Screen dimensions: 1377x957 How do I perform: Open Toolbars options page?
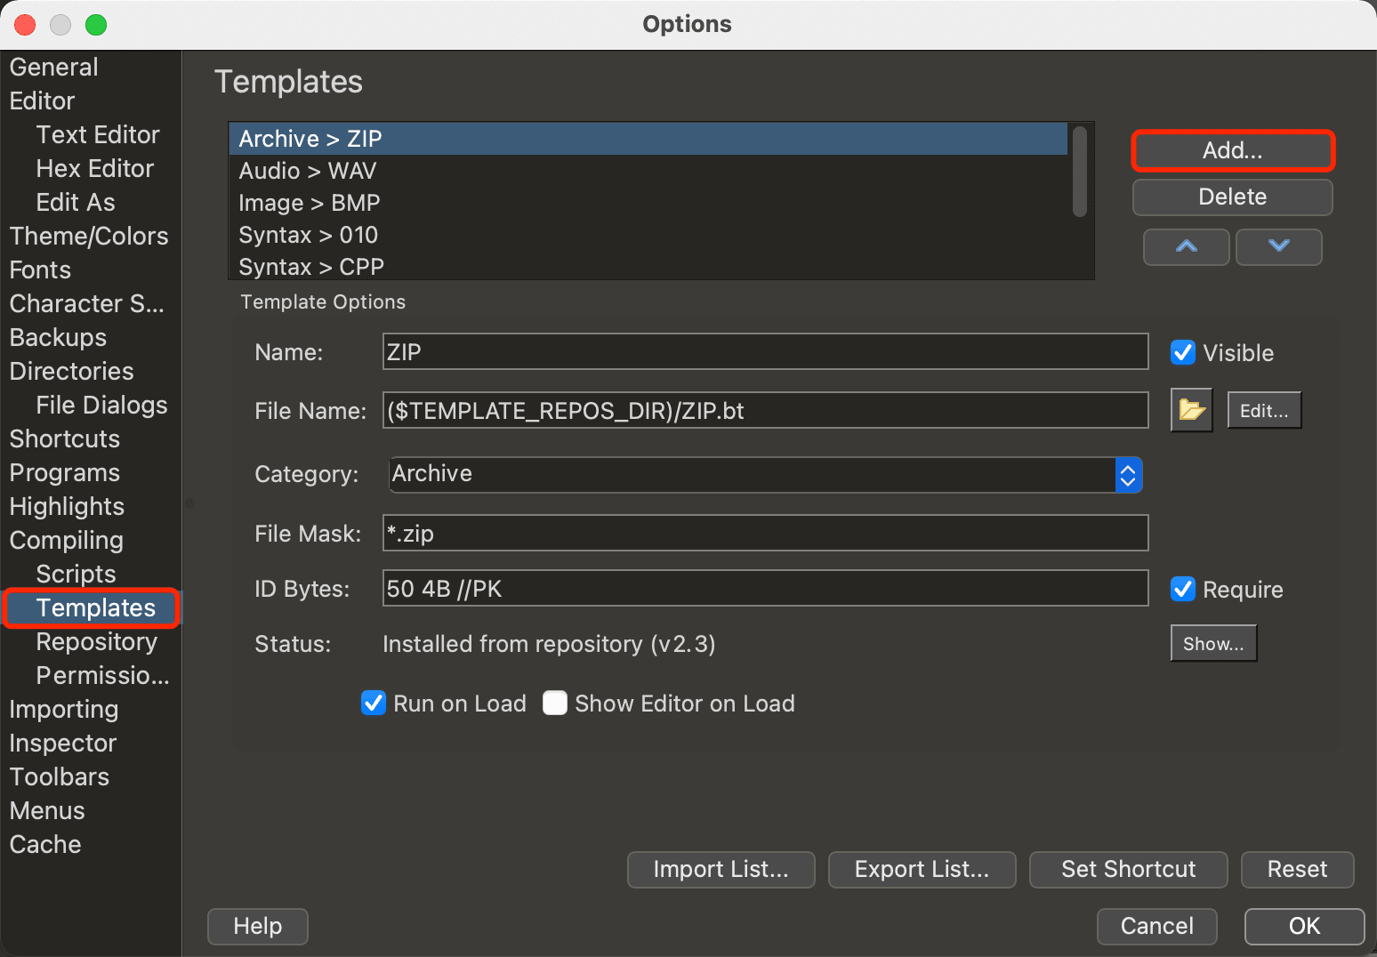[x=59, y=776]
